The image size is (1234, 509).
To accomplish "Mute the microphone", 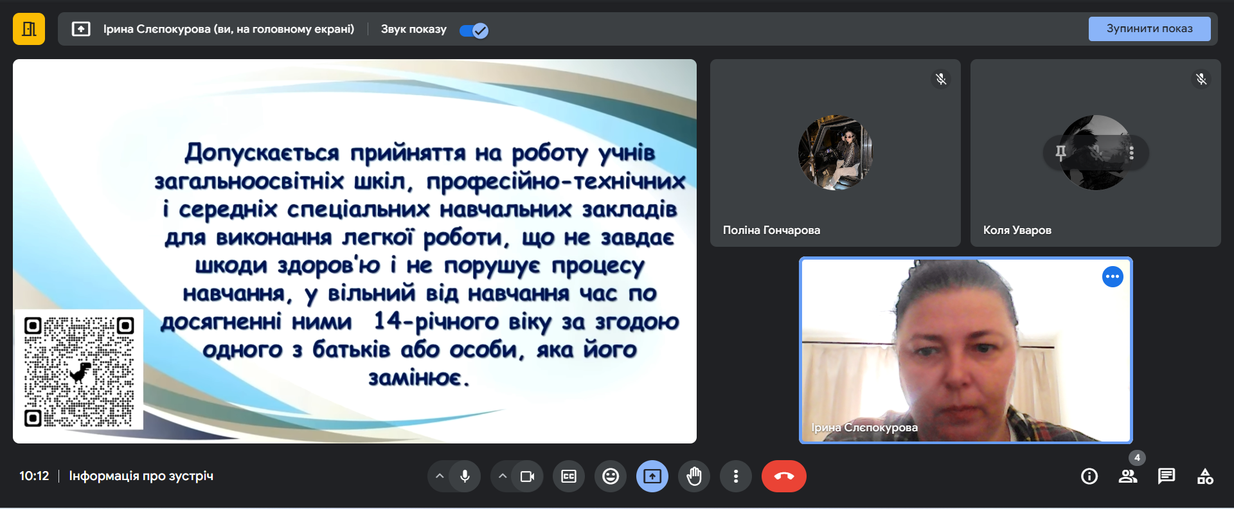I will point(465,476).
